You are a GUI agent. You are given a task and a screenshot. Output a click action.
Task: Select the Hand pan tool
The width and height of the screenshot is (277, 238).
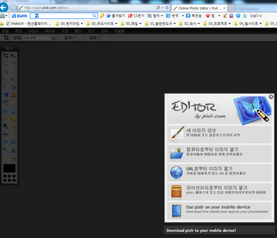[x=6, y=157]
